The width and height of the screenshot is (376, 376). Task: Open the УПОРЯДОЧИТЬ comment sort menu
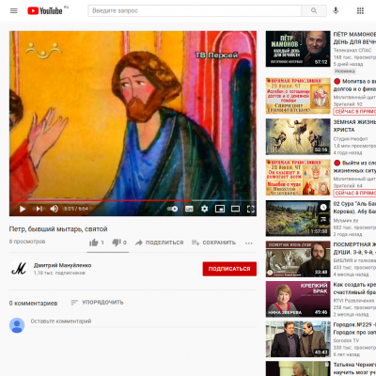click(98, 303)
